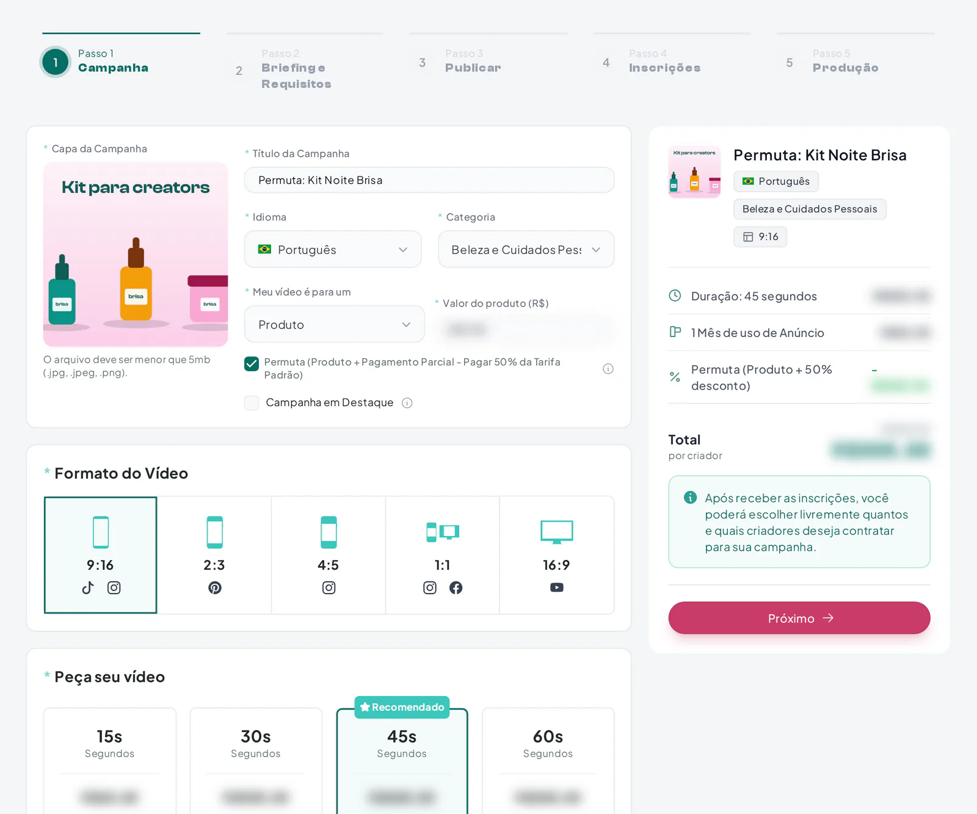
Task: Click the info icon beside Permuta checkbox
Action: (608, 369)
